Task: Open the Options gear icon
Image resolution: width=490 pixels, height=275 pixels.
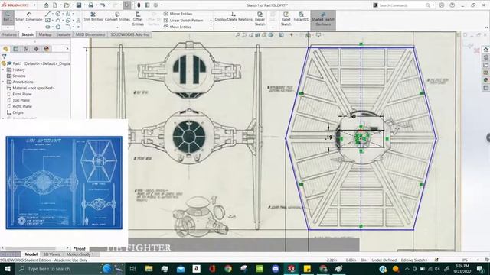Action: tap(155, 5)
